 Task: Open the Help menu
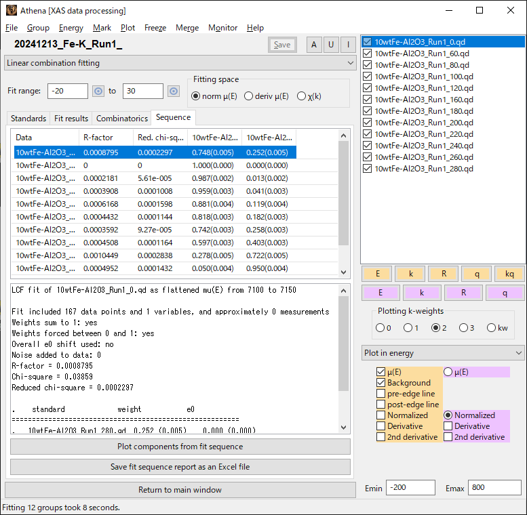(x=255, y=28)
